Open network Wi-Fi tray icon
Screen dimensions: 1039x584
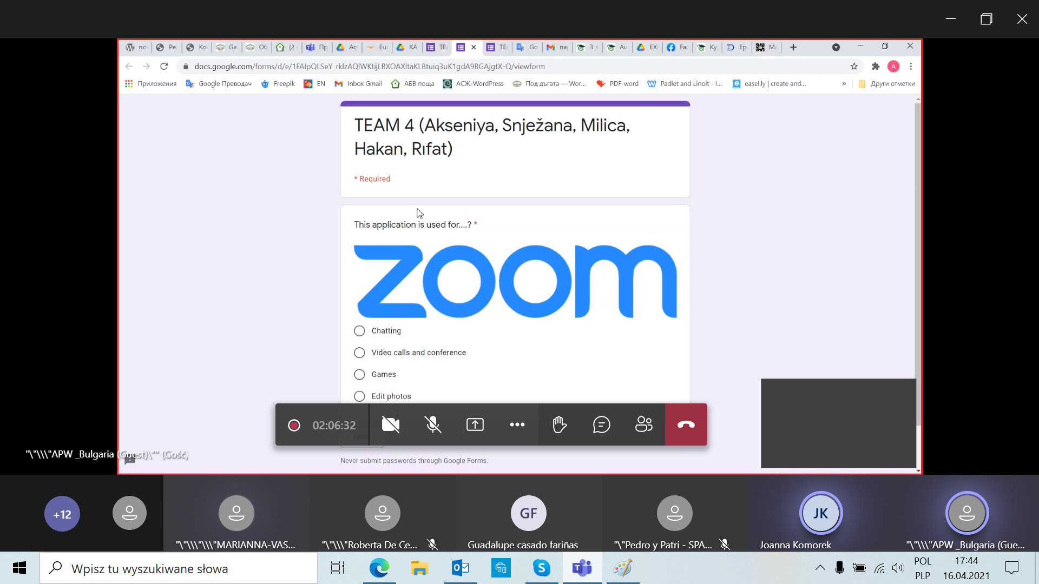click(x=879, y=568)
